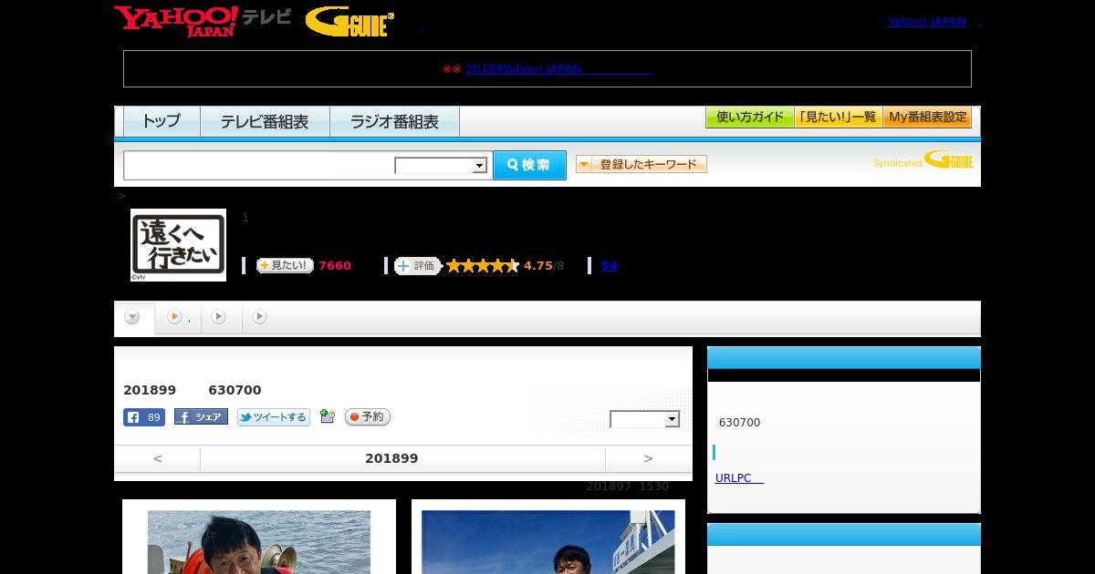Click the gray down-arrow tab icon

[x=132, y=317]
